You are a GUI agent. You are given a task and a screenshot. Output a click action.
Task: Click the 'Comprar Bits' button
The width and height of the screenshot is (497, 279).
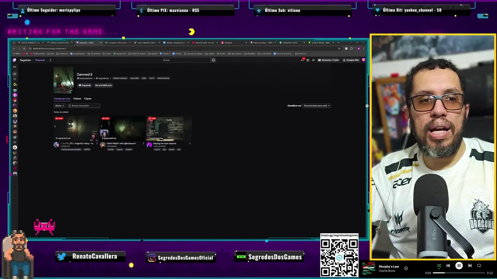tap(351, 60)
